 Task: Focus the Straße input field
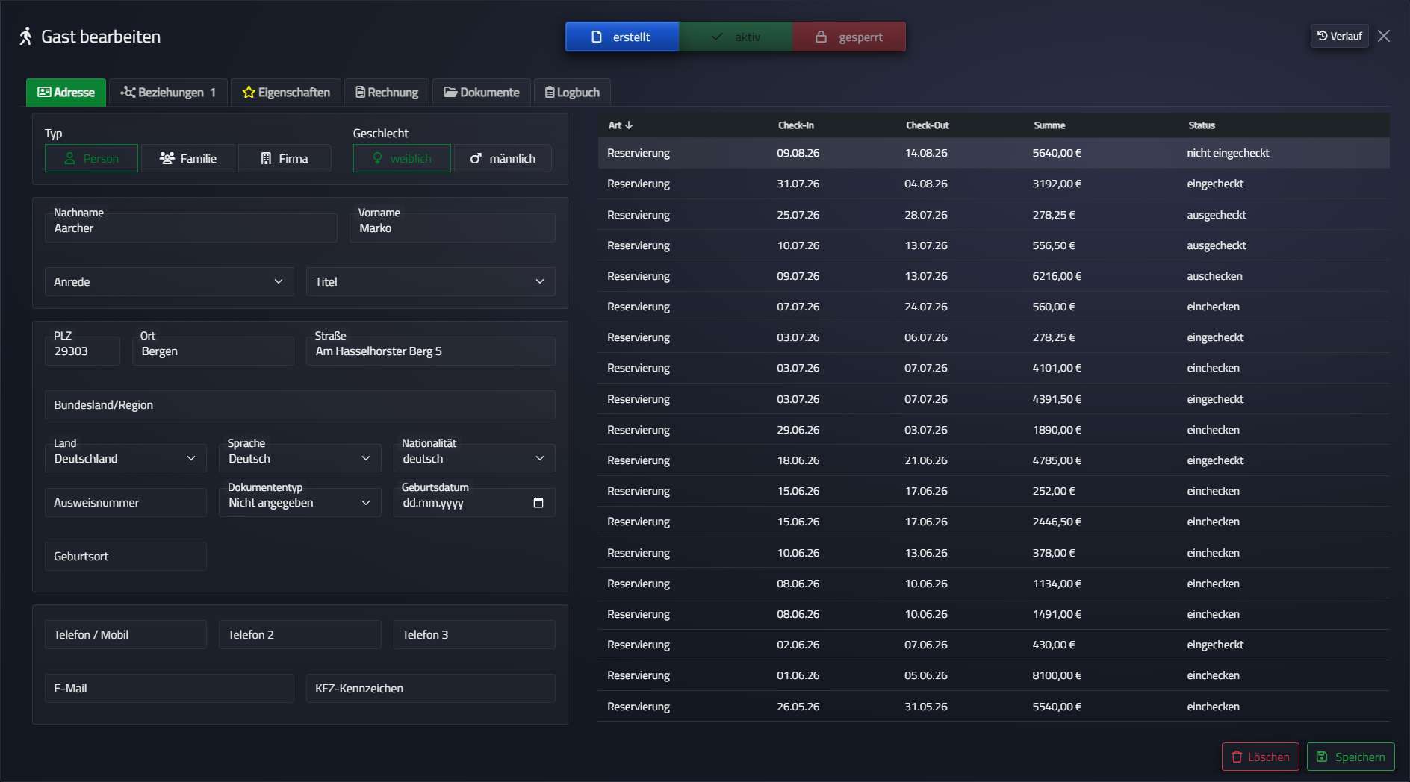[x=431, y=351]
